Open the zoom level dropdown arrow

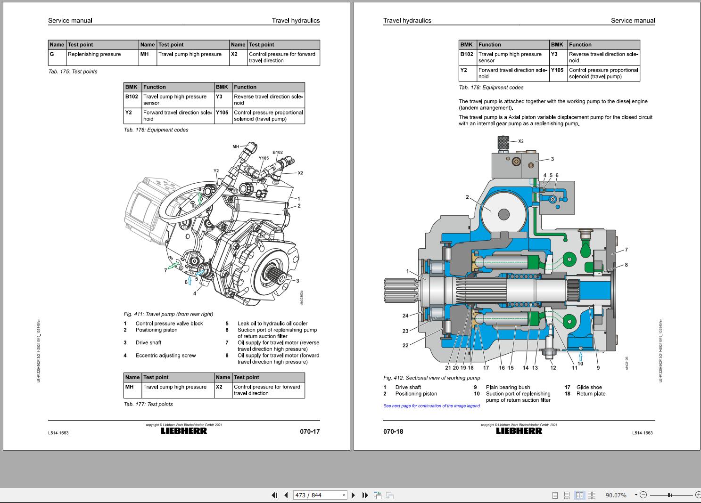coord(636,495)
